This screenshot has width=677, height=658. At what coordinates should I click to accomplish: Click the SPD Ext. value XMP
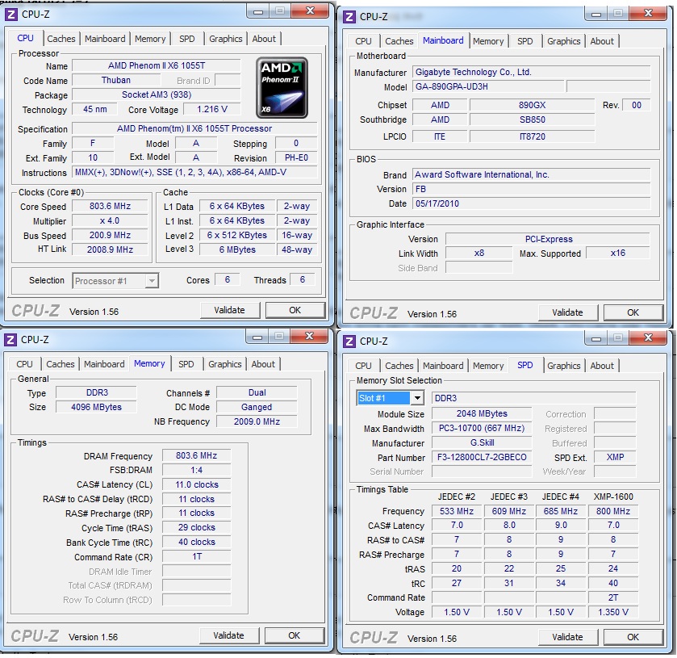click(x=615, y=457)
